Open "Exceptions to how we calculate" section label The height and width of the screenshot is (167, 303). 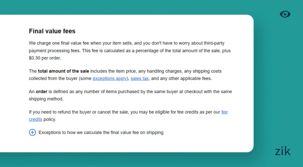point(101,132)
